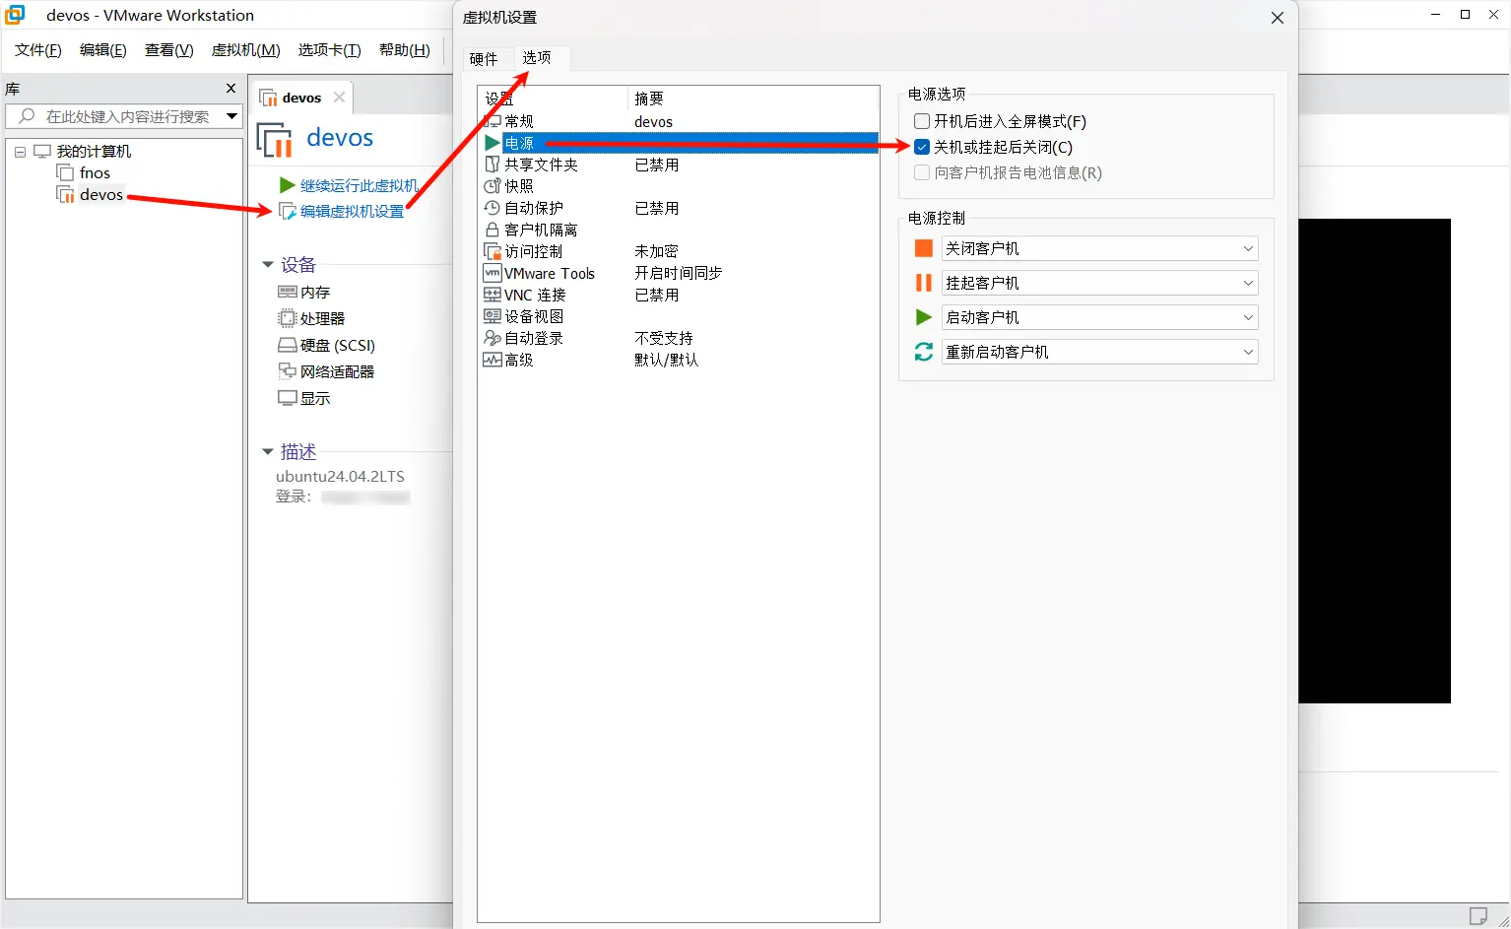
Task: Enable 开机后进入全屏模式(F) checkbox
Action: [x=922, y=121]
